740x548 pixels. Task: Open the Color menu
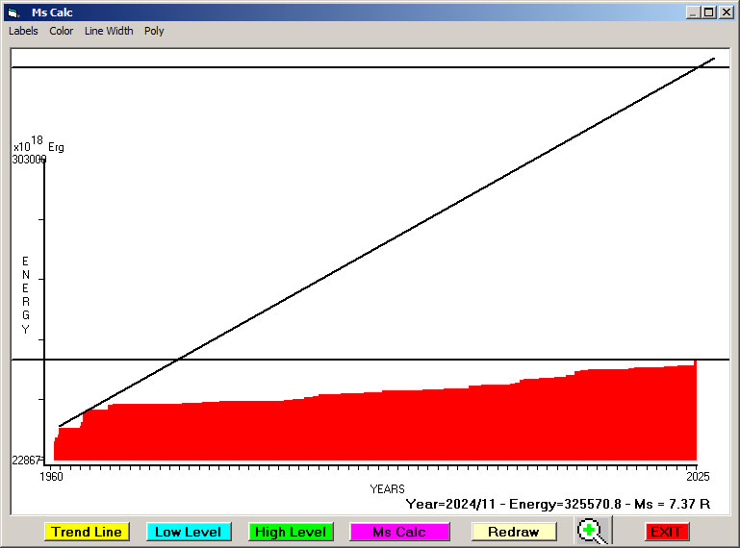point(62,31)
